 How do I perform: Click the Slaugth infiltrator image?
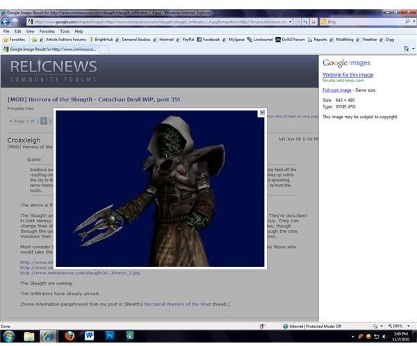coord(160,188)
